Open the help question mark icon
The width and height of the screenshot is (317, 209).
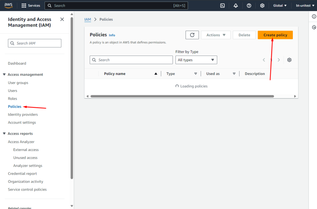pyautogui.click(x=249, y=6)
